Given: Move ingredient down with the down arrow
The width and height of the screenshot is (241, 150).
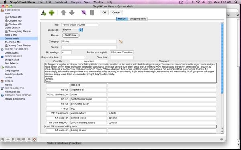Looking at the screenshot, I should 72,12.
